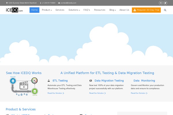Click Read Our Solution under Data Migration Testing

pyautogui.click(x=97, y=93)
